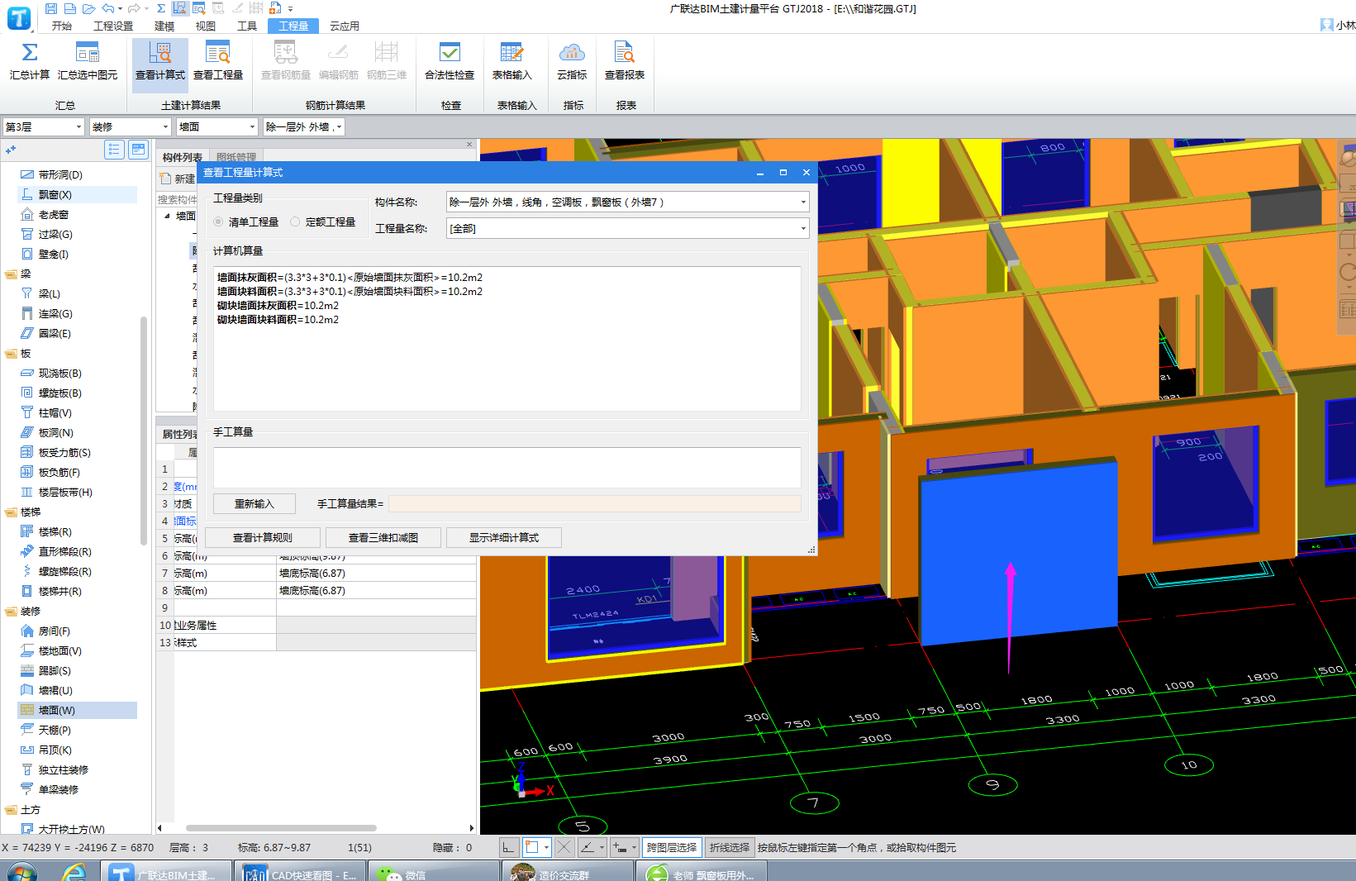Select 老虎窗 component in sidebar

coord(53,215)
